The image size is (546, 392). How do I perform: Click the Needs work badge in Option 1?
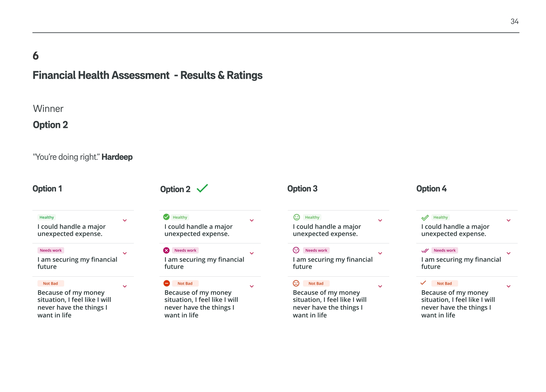51,250
